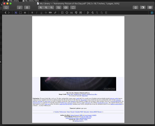Switch to My Library Inbox tab

(x=33, y=1)
